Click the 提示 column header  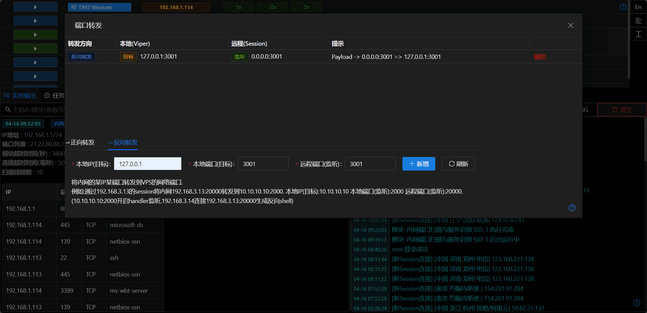click(338, 44)
